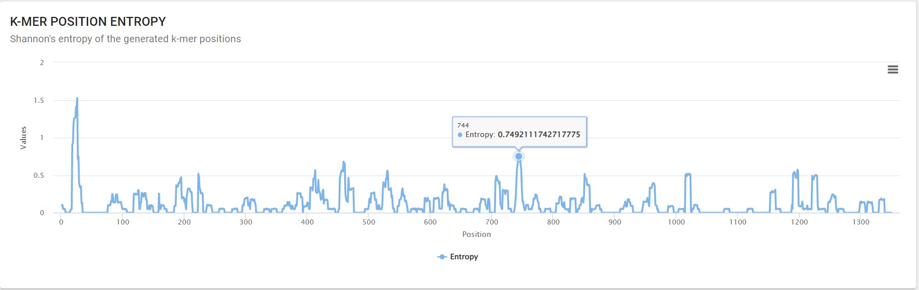
Task: Click the tallest peak near position 25
Action: (77, 98)
